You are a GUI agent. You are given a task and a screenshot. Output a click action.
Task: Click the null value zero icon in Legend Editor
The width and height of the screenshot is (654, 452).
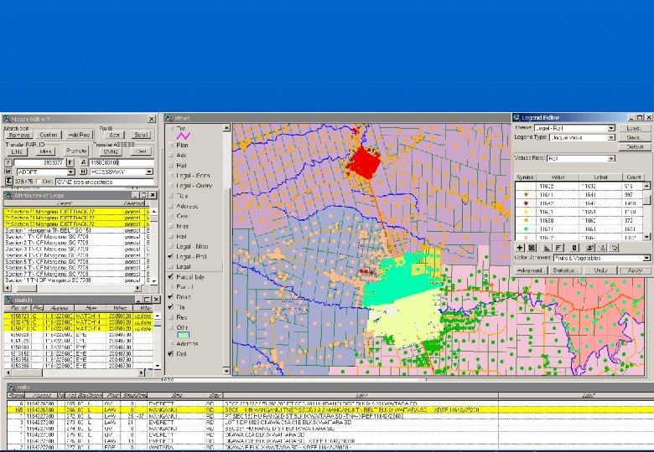point(574,248)
